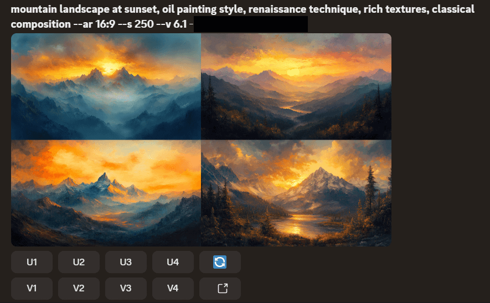490x303 pixels.
Task: Click the '--ar 16:9' parameter in prompt
Action: [94, 24]
